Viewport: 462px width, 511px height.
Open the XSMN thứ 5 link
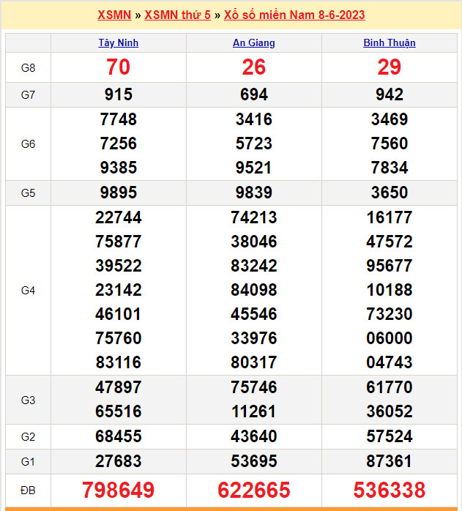pos(177,15)
